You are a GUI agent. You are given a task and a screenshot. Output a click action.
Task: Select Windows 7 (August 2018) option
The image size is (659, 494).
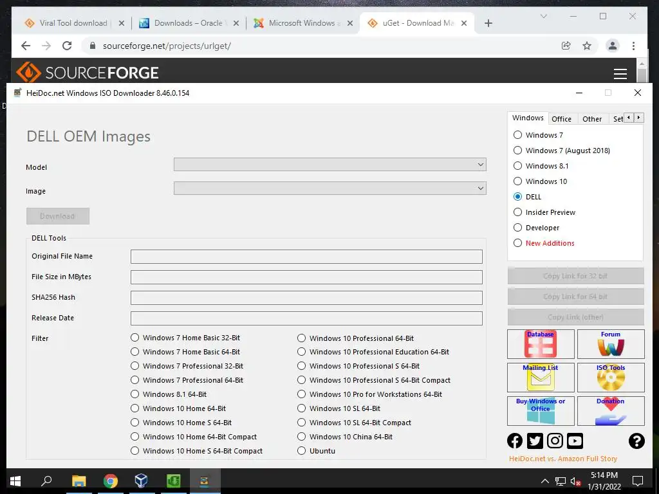[562, 151]
